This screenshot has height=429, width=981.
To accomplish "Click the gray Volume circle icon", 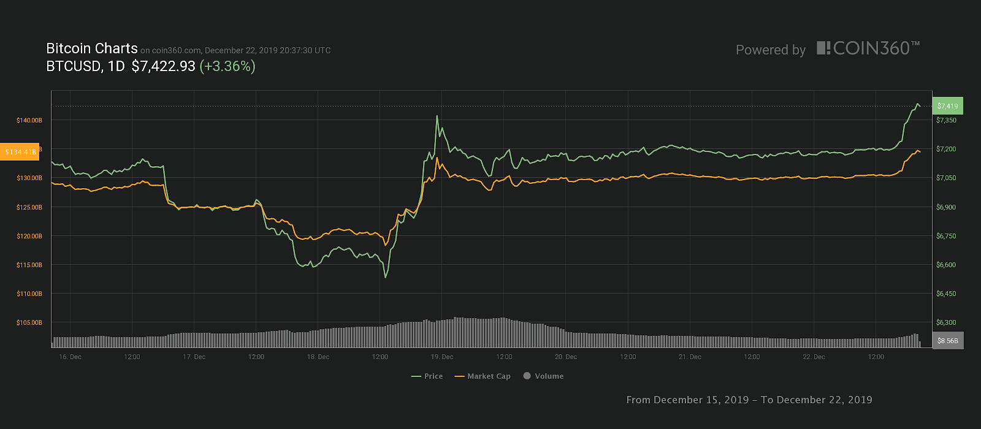I will (527, 376).
